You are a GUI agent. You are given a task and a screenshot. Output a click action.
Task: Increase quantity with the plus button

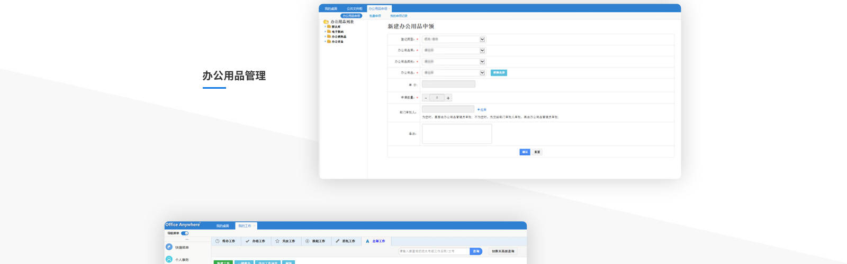click(448, 98)
